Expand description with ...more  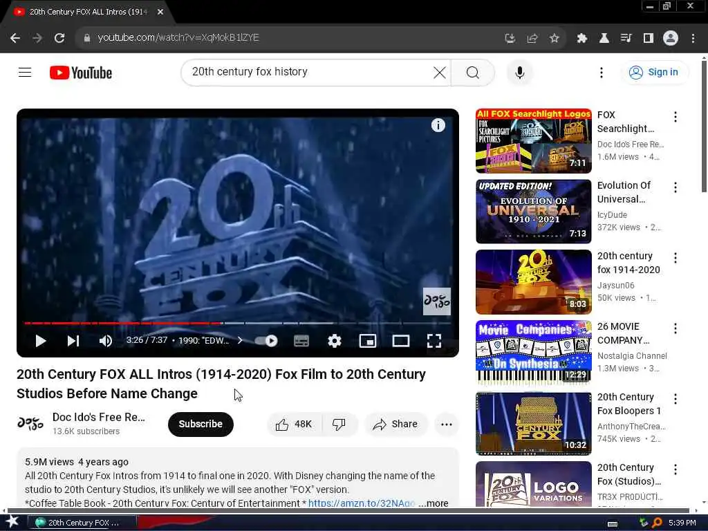[434, 503]
